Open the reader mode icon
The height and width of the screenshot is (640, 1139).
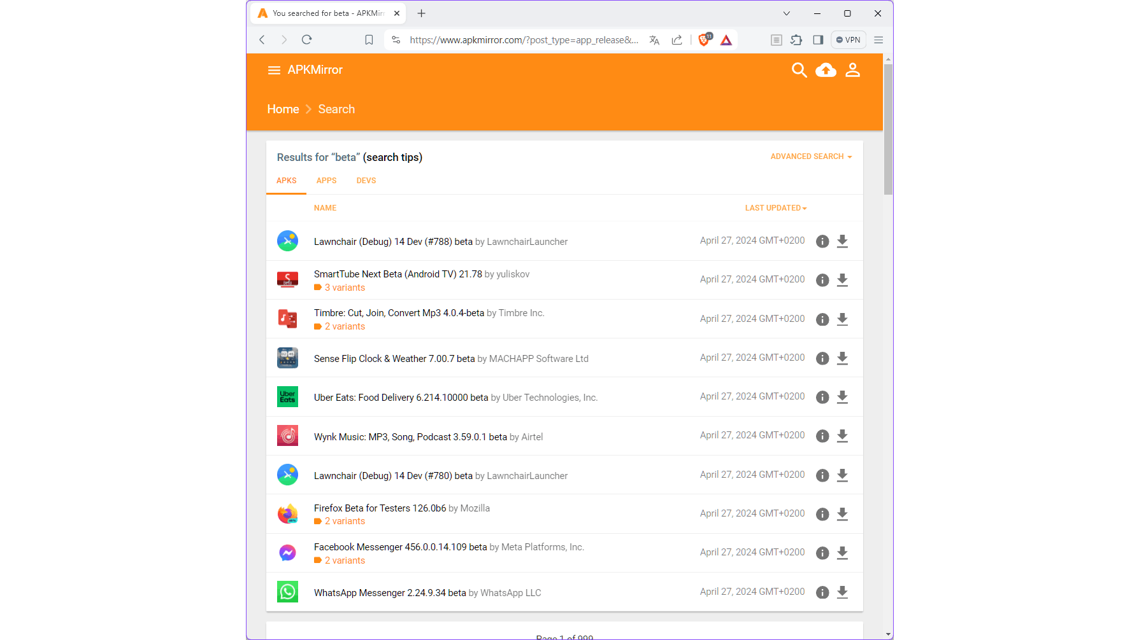776,40
